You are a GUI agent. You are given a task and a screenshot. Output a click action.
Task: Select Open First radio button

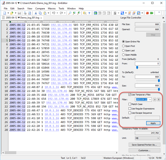[x=123, y=46]
